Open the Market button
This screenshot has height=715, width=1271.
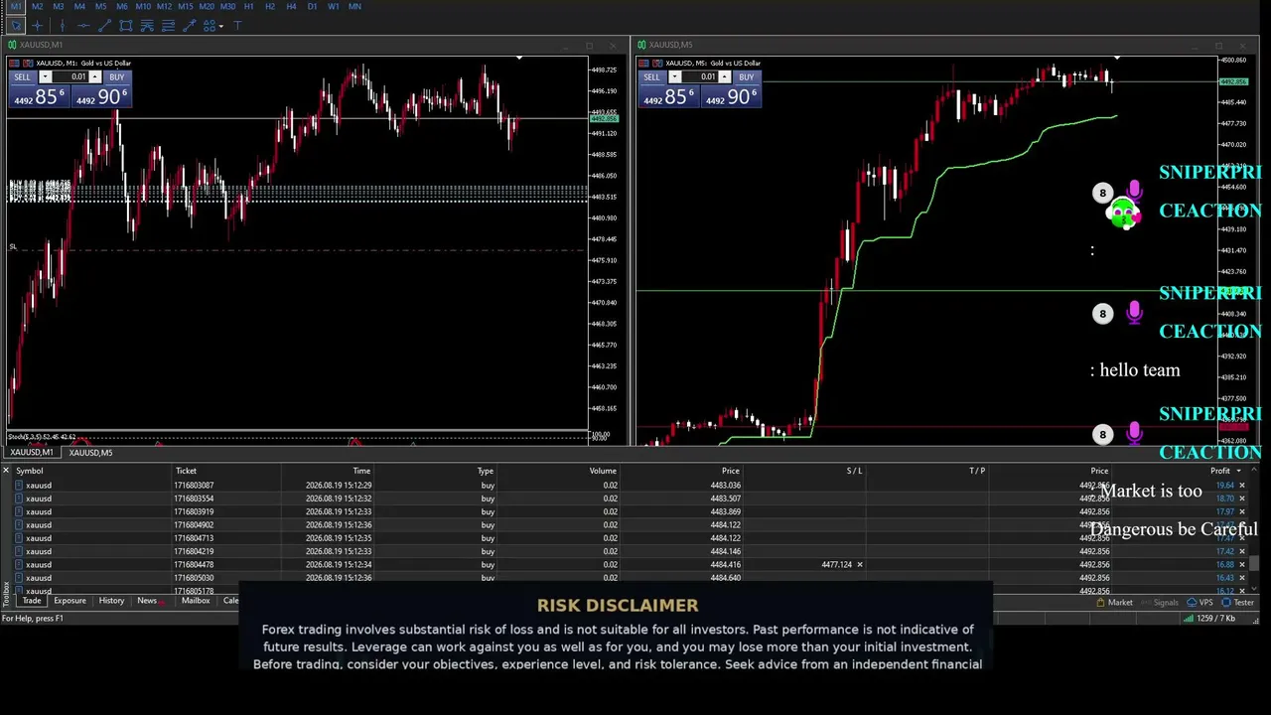click(1114, 602)
